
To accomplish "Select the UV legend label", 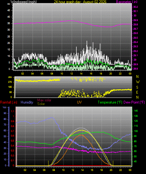I will click(79, 102).
